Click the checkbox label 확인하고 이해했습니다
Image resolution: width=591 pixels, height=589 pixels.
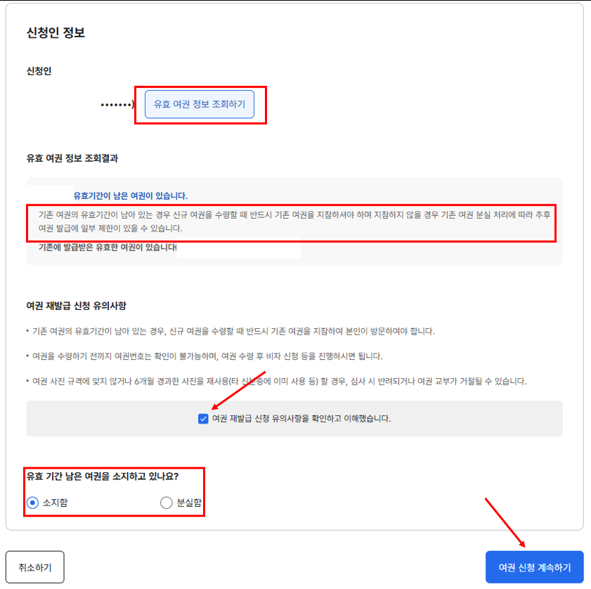(x=301, y=419)
